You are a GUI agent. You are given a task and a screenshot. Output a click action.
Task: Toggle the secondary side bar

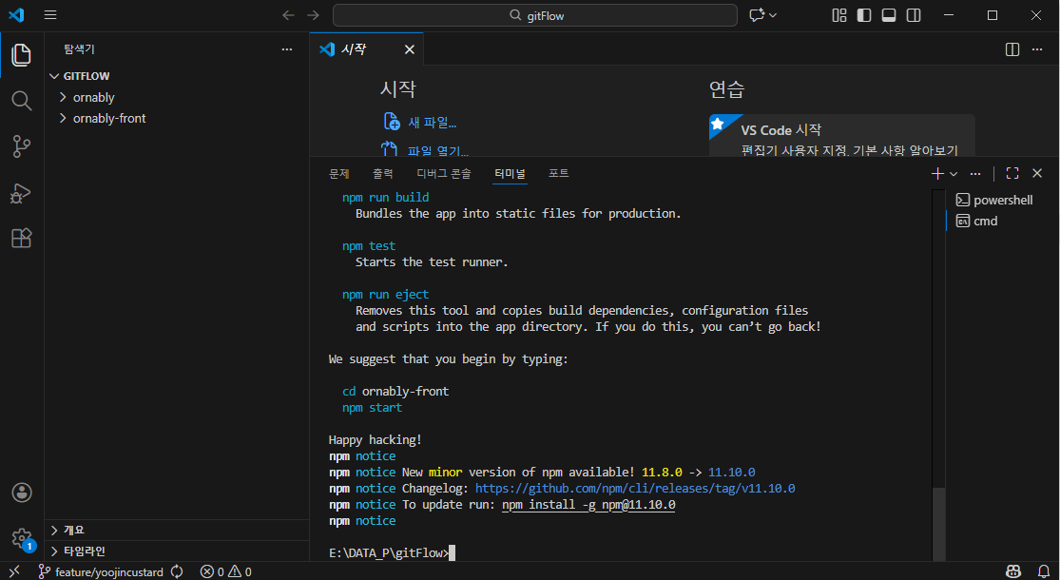tap(914, 15)
